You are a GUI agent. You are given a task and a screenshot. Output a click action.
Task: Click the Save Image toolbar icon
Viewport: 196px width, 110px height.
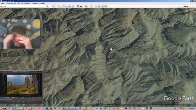tap(103, 6)
